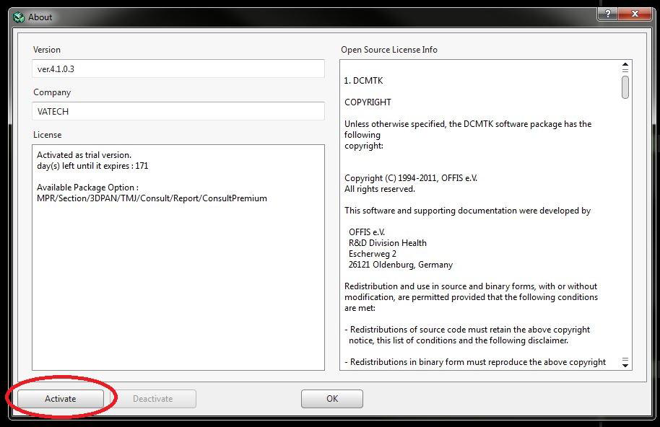Click the '26121 Oldenburg, Germany' line
The width and height of the screenshot is (660, 427).
[x=401, y=265]
